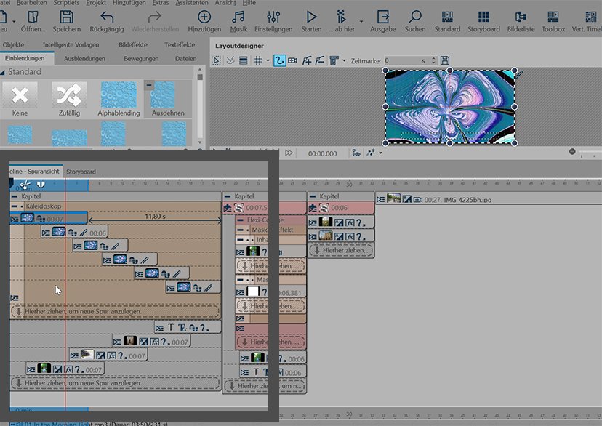Image resolution: width=602 pixels, height=426 pixels.
Task: Click the Rückgängig undo icon
Action: pos(106,17)
